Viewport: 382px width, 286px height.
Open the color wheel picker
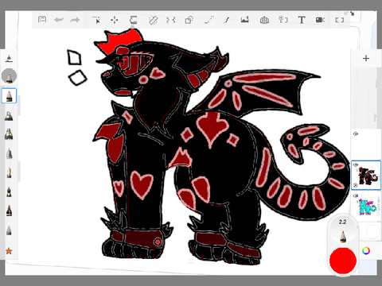click(x=366, y=251)
